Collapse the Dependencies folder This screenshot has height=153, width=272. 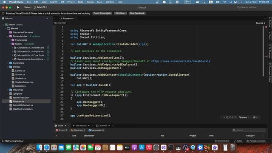click(x=8, y=36)
